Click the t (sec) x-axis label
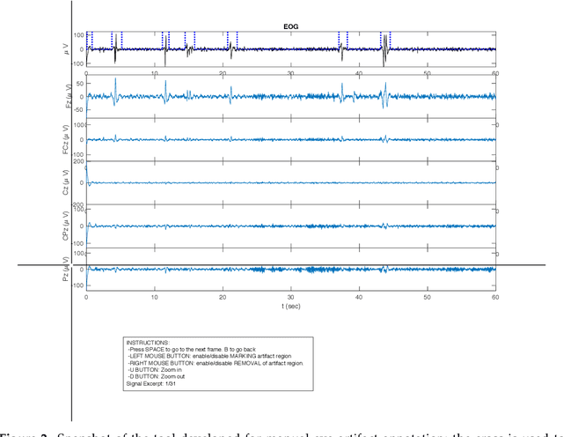Viewport: 563px width, 437px height. [x=290, y=307]
